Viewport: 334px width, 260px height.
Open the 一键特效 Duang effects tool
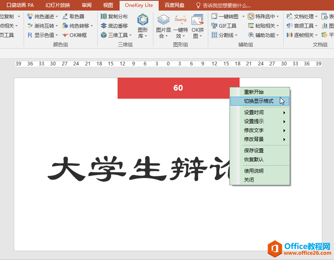[x=180, y=26]
